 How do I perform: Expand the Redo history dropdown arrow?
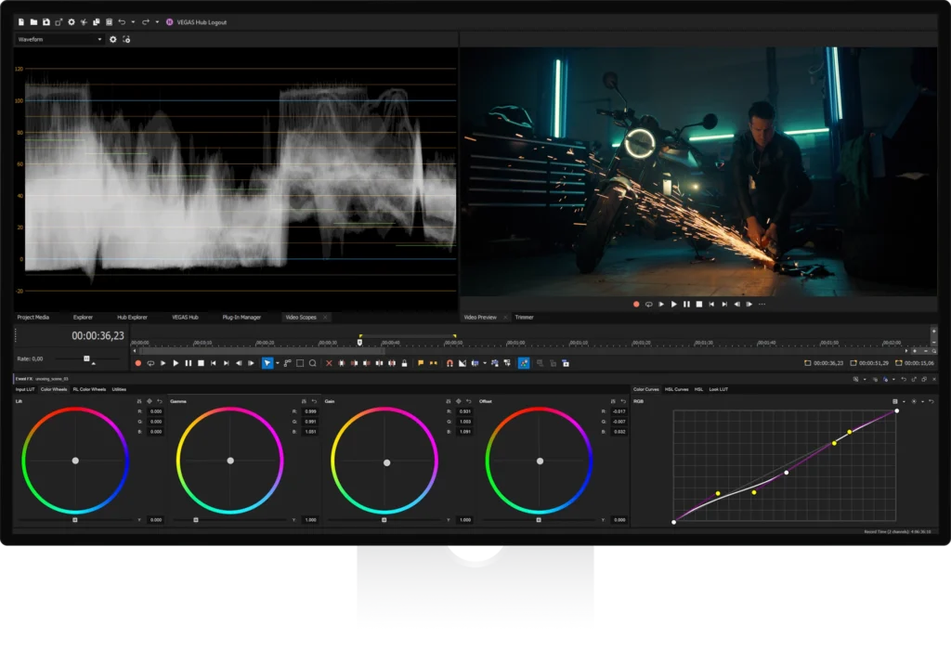(157, 21)
